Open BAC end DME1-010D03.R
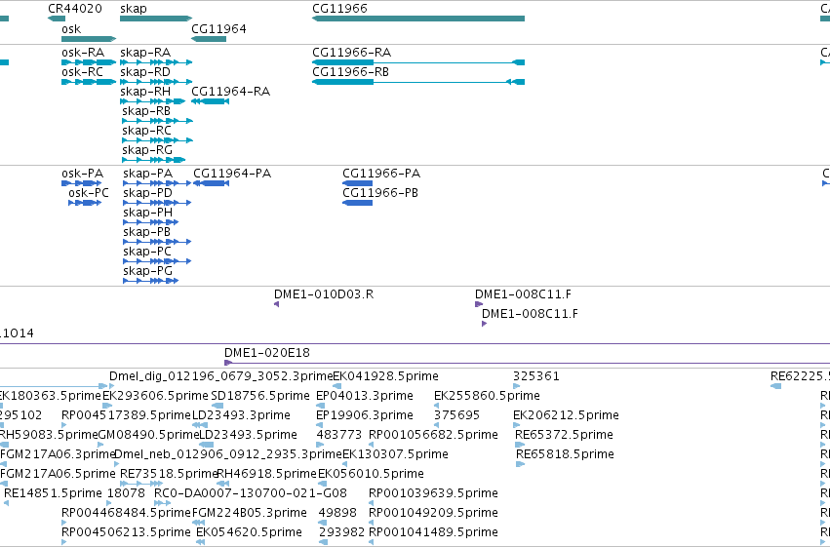Screen dimensions: 830x547 (x=276, y=304)
